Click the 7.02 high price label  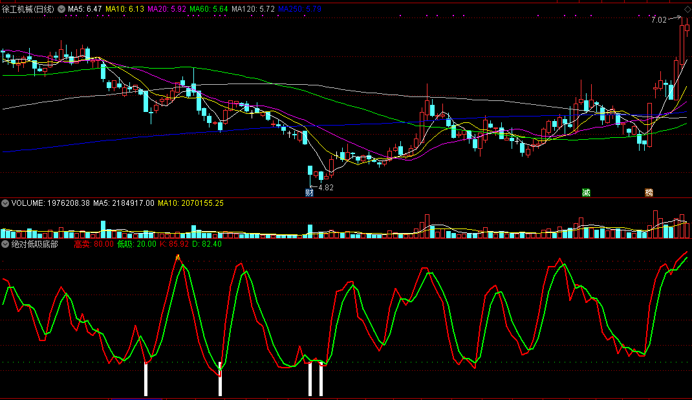pos(659,20)
